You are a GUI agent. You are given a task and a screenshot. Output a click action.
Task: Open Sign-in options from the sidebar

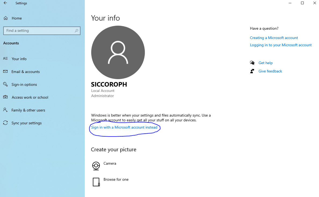click(x=24, y=84)
